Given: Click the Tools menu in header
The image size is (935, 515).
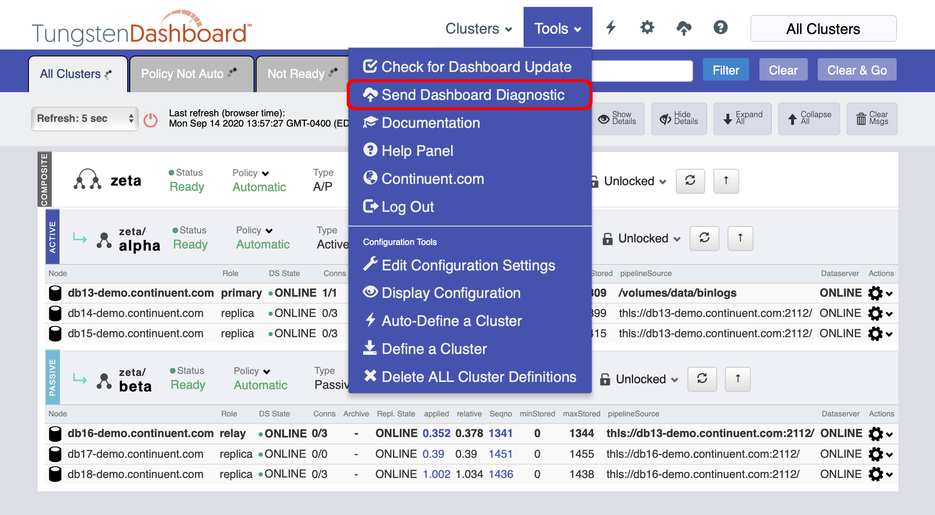Looking at the screenshot, I should click(558, 28).
